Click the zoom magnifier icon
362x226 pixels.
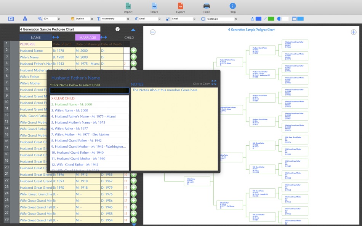40,19
